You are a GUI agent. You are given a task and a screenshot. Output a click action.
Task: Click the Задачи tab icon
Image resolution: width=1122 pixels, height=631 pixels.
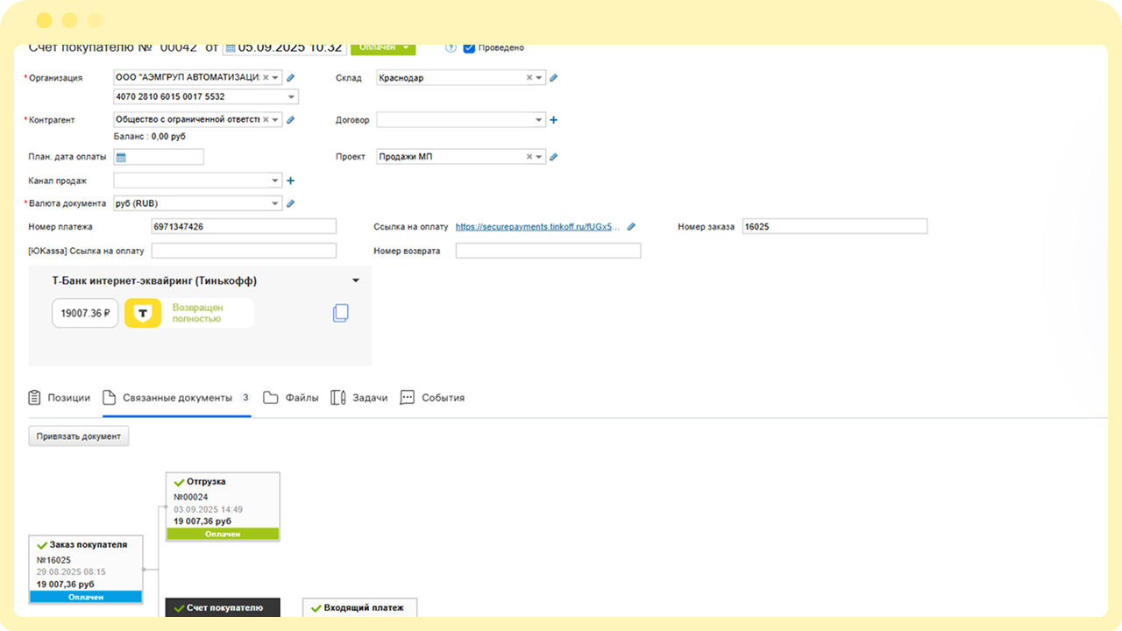click(x=338, y=397)
